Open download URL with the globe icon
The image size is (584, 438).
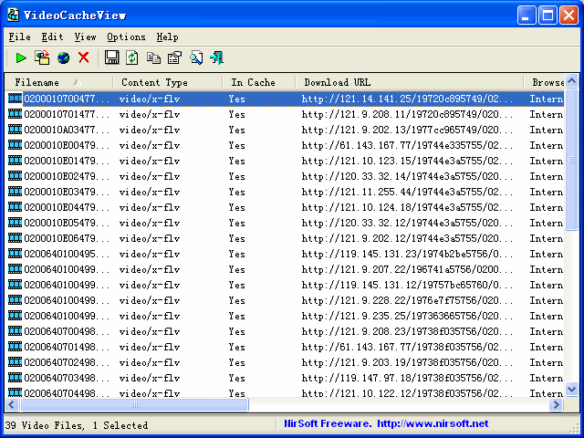63,58
